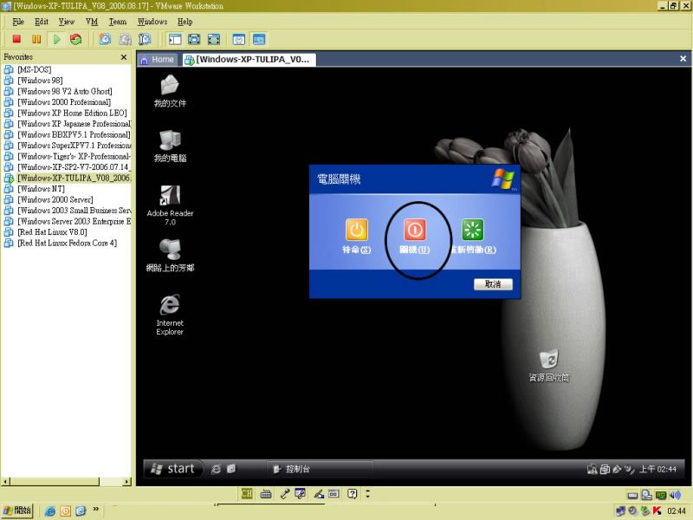The height and width of the screenshot is (520, 693).
Task: Click the red K antivirus tray icon
Action: pos(657,510)
